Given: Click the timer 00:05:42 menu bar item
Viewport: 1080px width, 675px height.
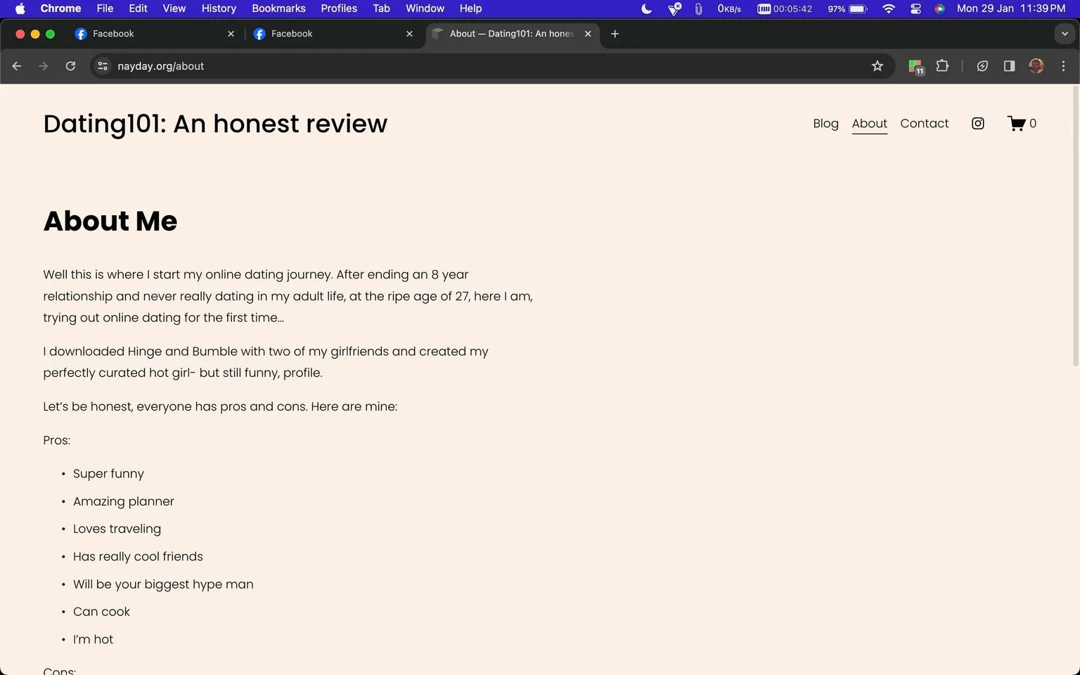Looking at the screenshot, I should coord(785,8).
